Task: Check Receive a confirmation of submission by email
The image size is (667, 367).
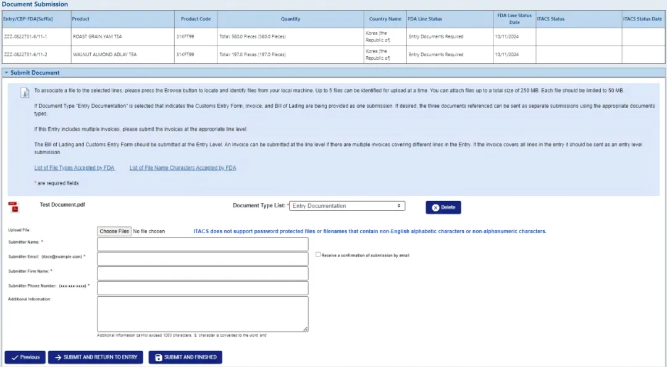Action: [x=318, y=255]
